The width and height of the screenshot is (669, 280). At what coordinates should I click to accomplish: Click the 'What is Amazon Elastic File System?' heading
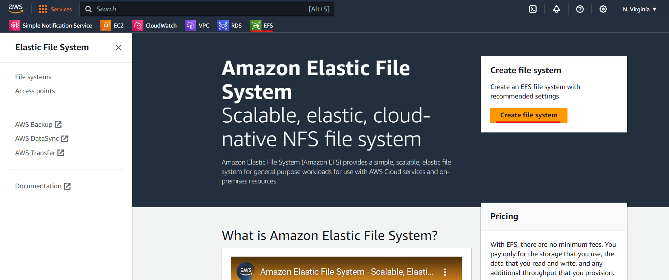[x=330, y=235]
